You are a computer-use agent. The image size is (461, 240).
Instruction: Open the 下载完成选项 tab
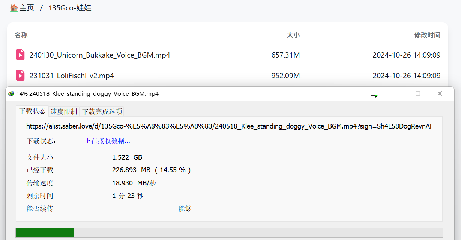102,111
